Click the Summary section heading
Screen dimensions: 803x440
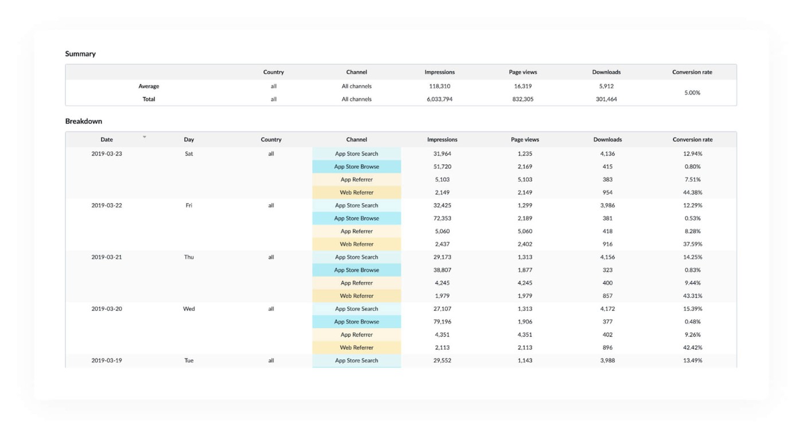tap(80, 54)
